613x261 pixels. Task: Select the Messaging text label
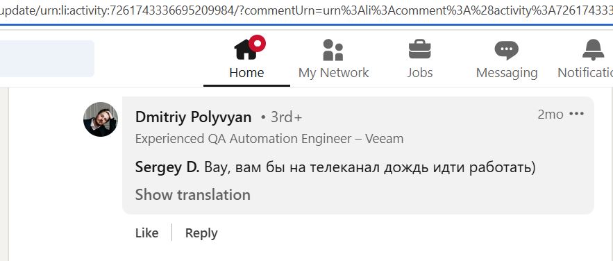[x=507, y=73]
